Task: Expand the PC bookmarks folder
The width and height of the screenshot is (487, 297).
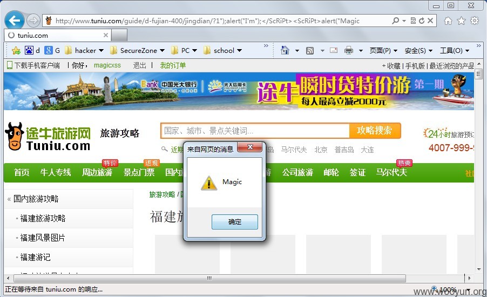Action: coord(184,50)
